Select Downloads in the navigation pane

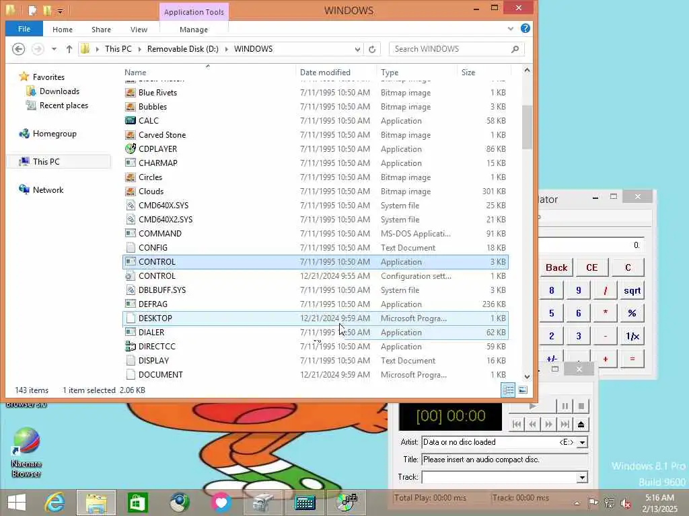pos(59,91)
